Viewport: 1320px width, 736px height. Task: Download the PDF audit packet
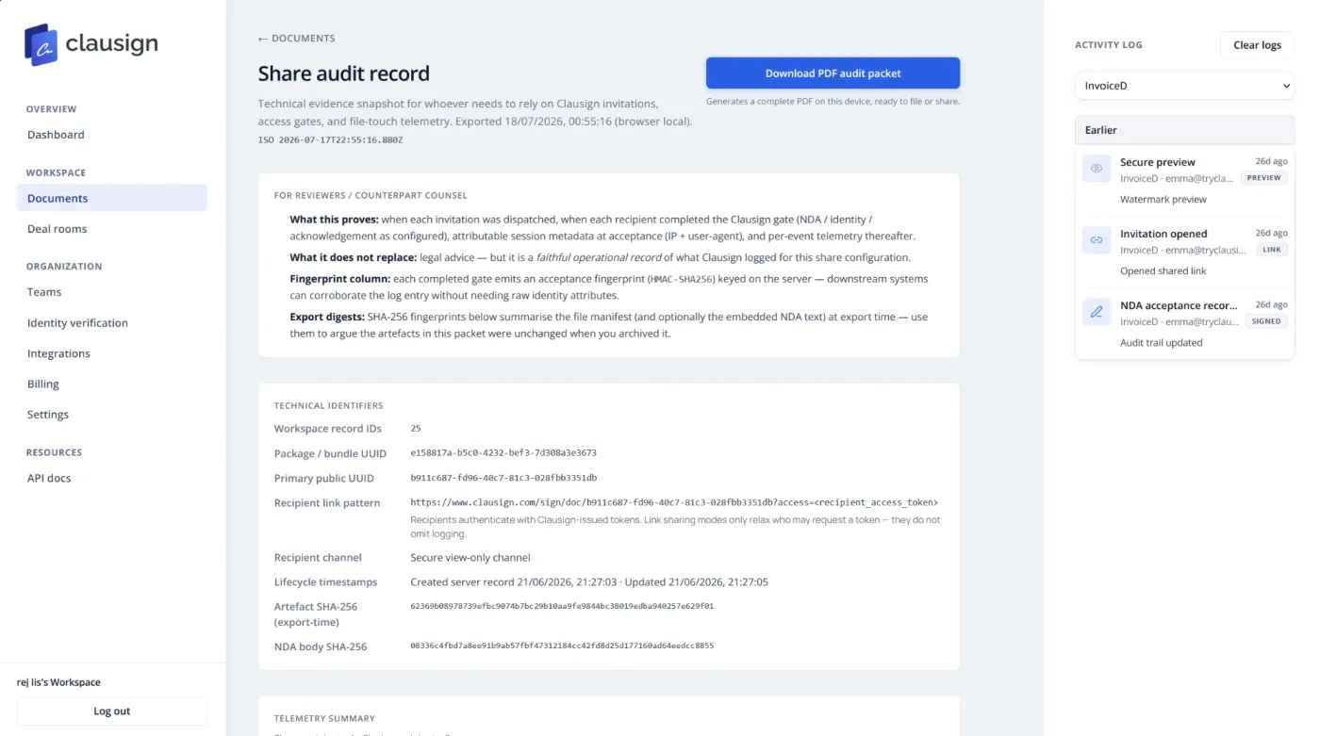tap(833, 74)
